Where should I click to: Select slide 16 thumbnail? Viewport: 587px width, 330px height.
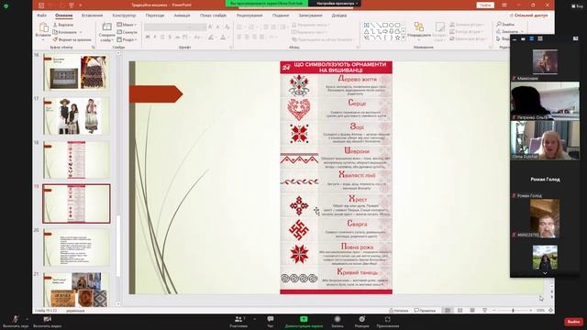pyautogui.click(x=76, y=71)
